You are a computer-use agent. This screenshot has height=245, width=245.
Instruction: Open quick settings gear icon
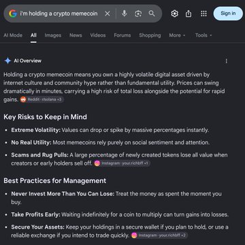(x=174, y=14)
